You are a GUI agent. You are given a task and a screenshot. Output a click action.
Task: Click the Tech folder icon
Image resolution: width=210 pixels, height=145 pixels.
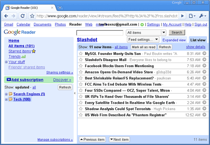(x=11, y=99)
